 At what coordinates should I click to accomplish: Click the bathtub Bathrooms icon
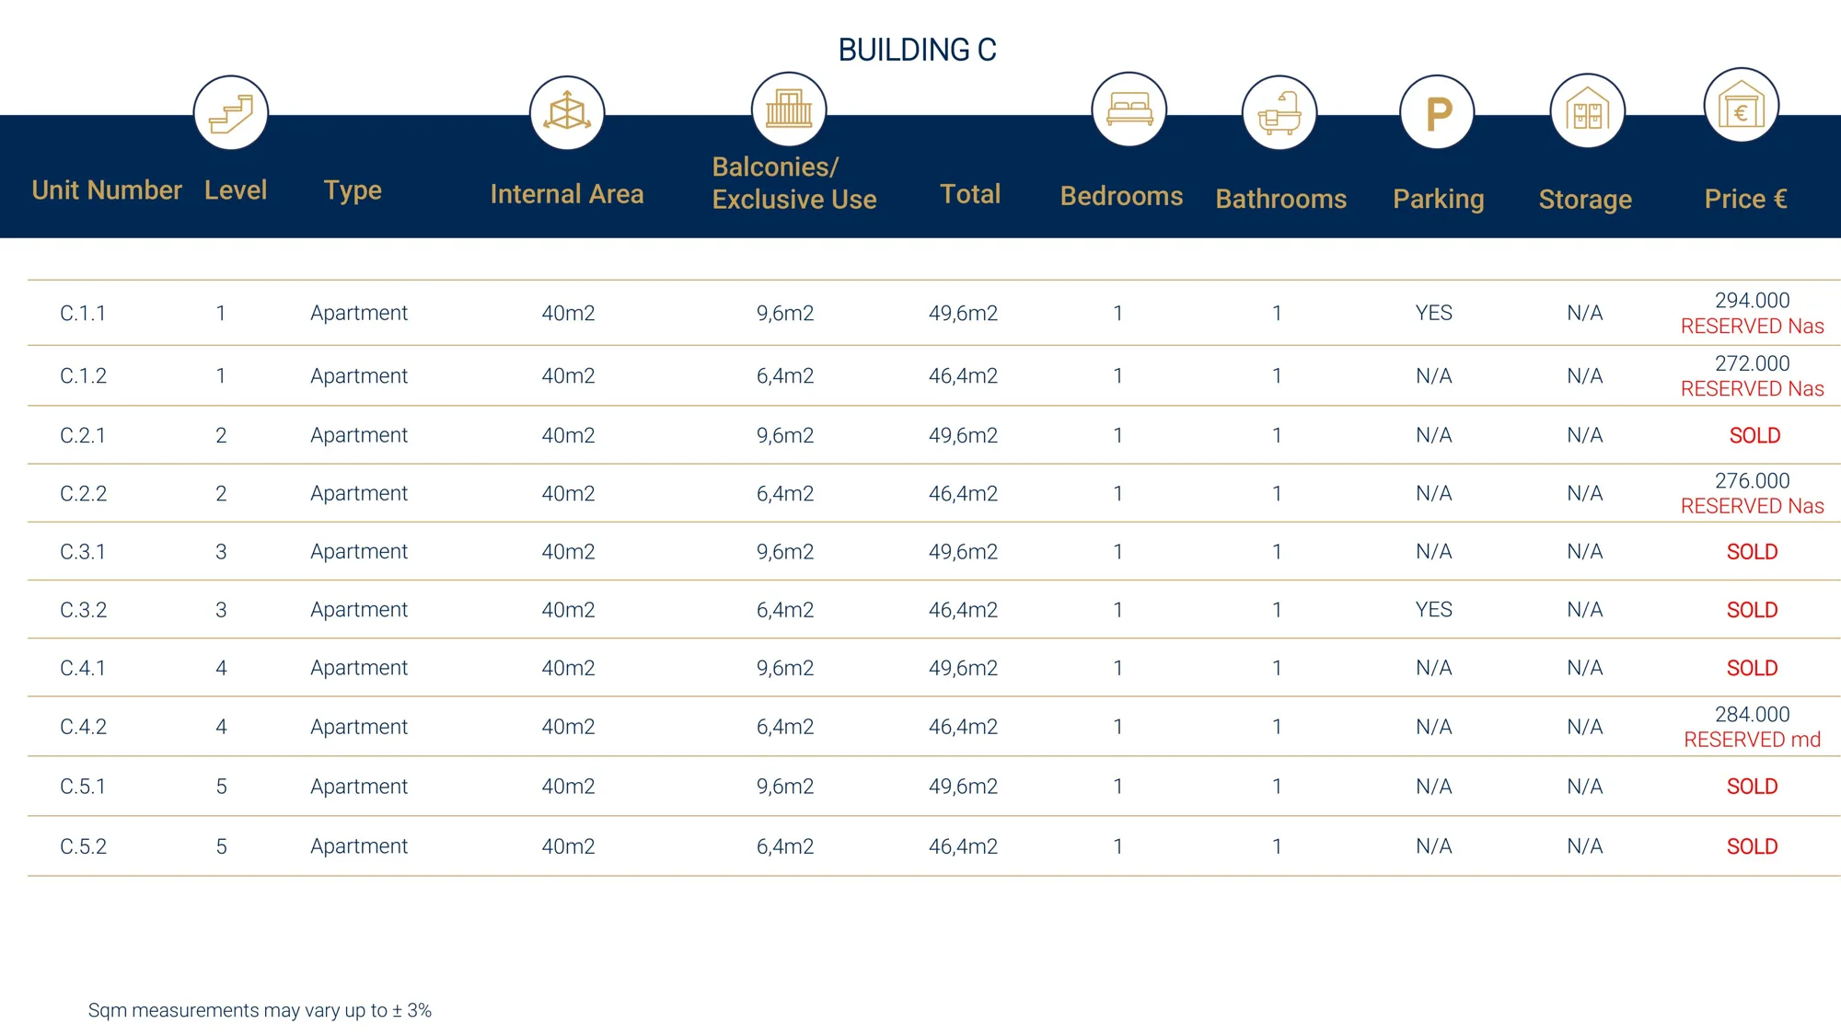click(x=1279, y=113)
